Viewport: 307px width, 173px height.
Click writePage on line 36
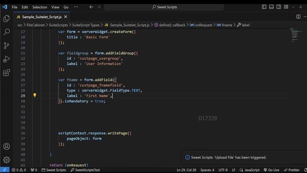pyautogui.click(x=118, y=133)
